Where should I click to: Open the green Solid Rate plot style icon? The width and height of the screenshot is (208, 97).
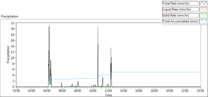203,15
